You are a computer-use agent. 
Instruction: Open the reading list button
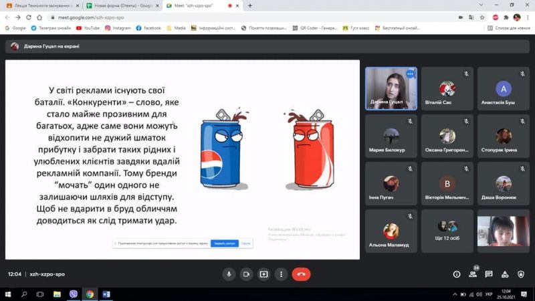509,28
